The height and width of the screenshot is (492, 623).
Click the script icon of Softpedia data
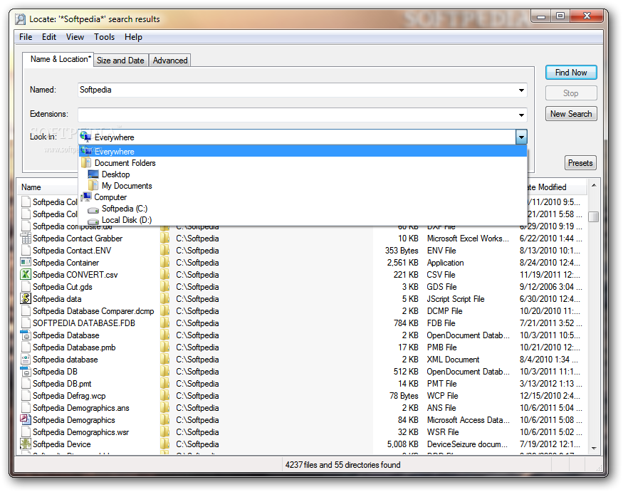26,299
